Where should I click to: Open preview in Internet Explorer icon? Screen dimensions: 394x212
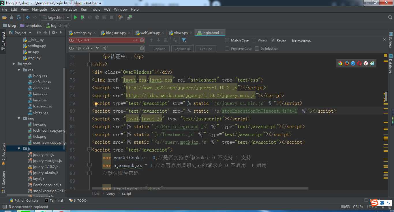(x=372, y=63)
